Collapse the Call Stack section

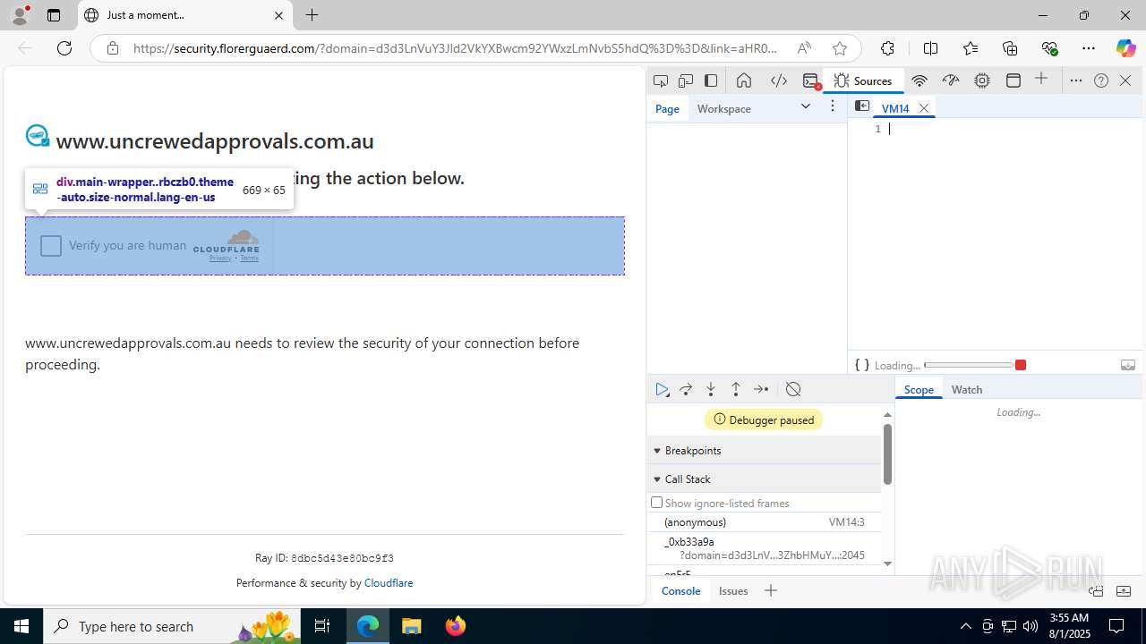click(x=764, y=479)
